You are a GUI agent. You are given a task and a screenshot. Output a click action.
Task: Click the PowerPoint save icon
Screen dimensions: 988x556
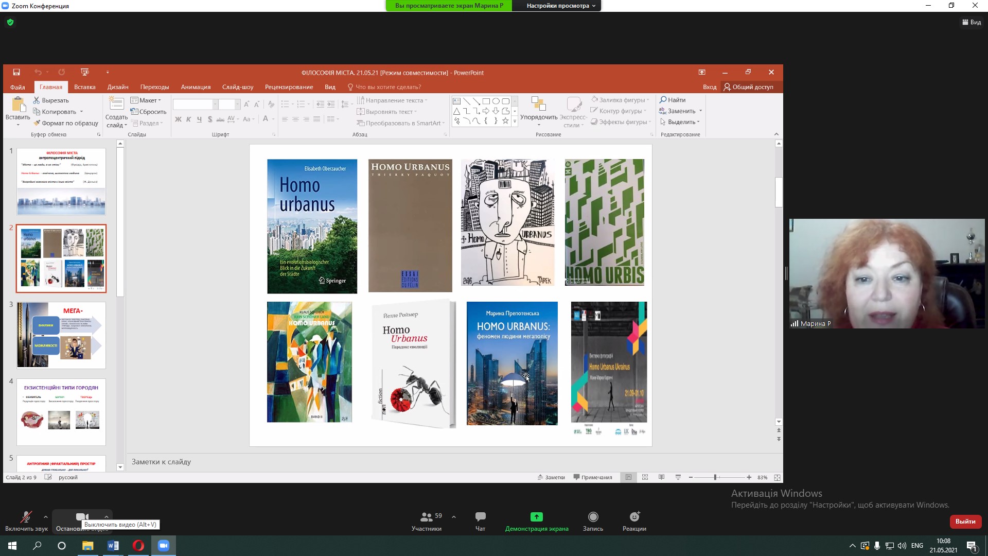16,72
